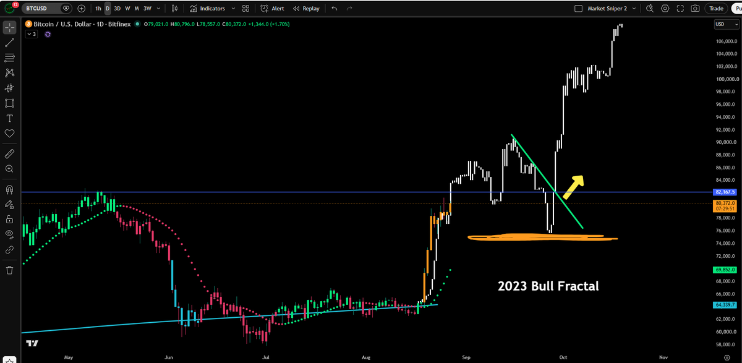
Task: Select the ruler measure tool
Action: [x=10, y=153]
